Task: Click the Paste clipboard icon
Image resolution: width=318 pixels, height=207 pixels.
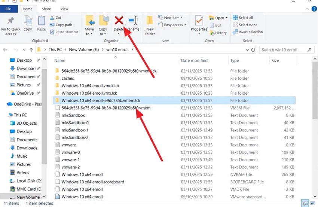Action: [x=42, y=21]
